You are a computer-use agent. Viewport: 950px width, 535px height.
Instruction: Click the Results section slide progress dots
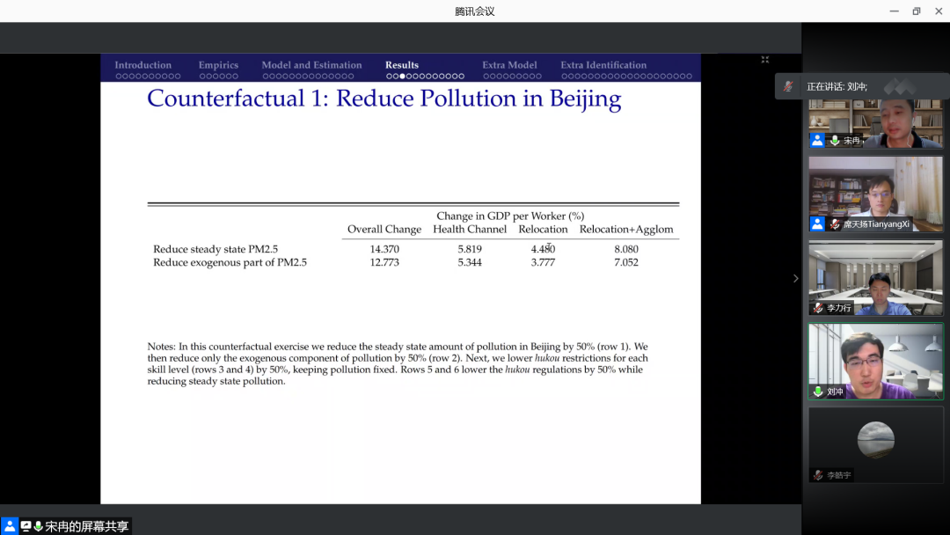[x=425, y=77]
